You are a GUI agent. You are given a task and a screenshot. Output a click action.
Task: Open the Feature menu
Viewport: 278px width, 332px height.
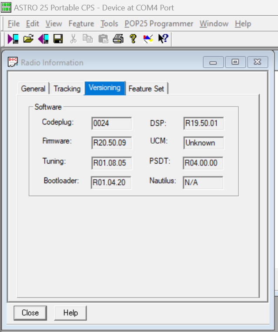click(81, 24)
